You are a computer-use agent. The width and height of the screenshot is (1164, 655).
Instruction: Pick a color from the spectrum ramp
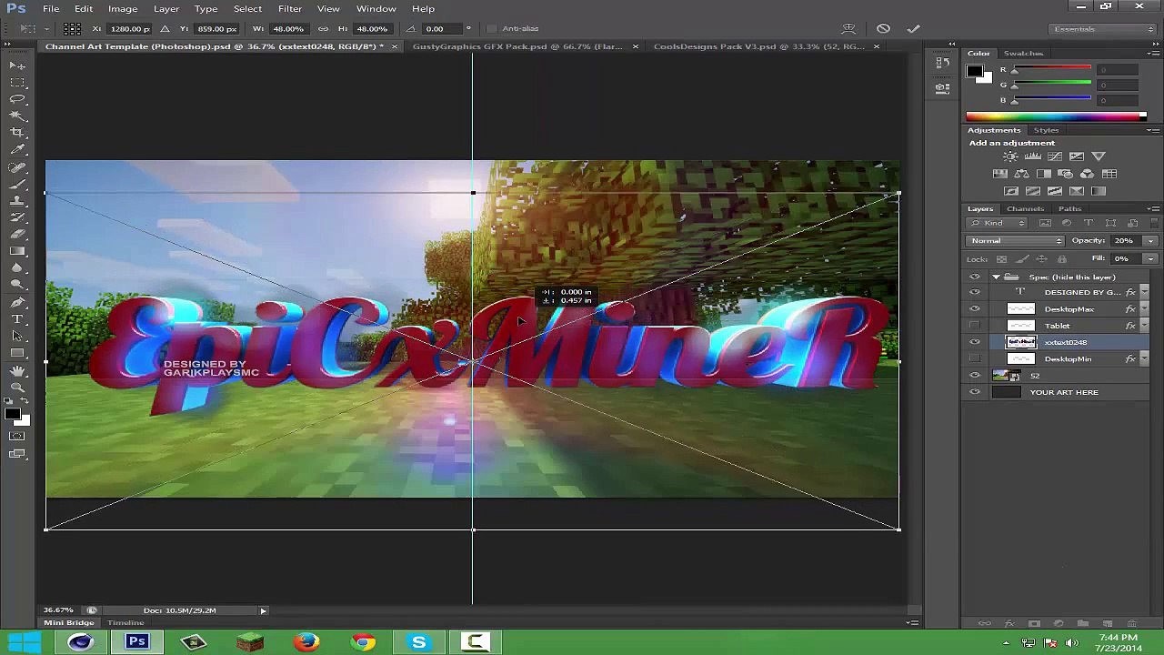click(1056, 116)
